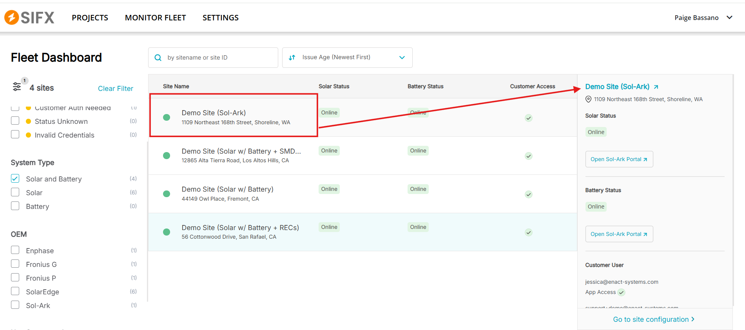Click the SIFX logo icon

(12, 18)
